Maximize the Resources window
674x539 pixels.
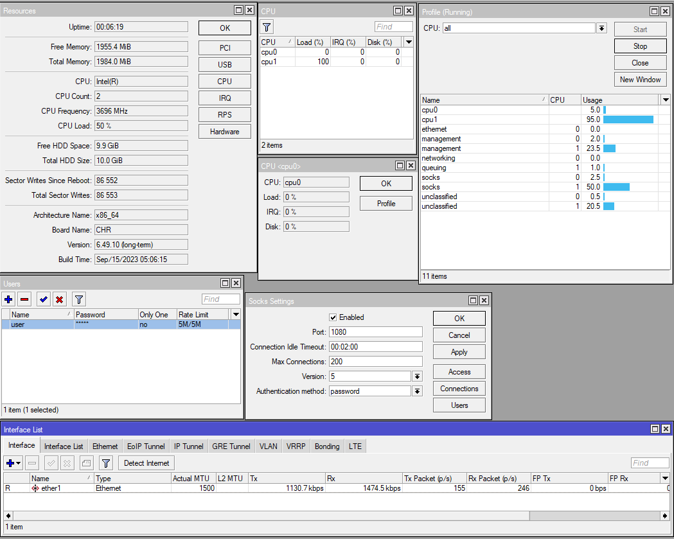(239, 10)
